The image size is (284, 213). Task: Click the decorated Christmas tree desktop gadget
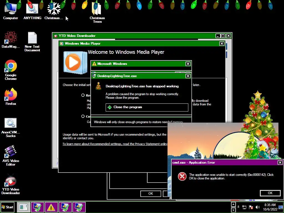point(259,116)
